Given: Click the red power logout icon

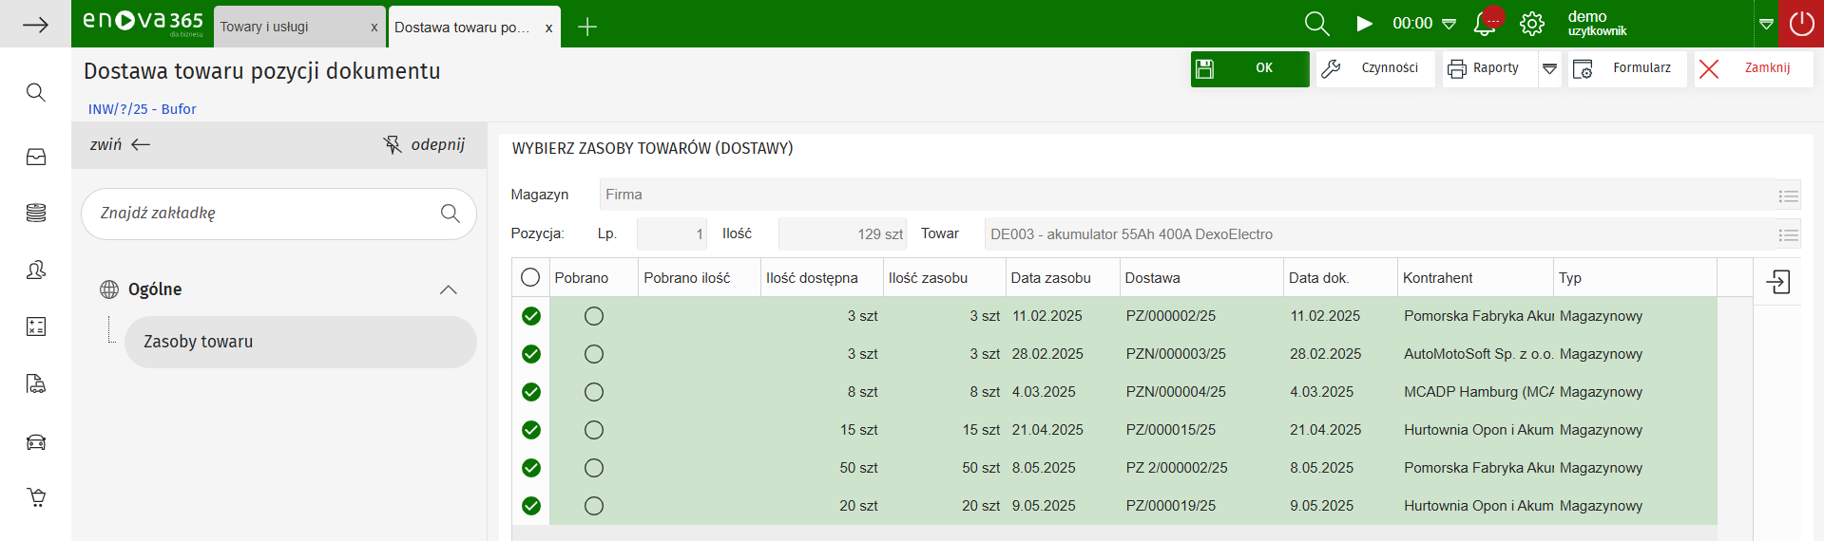Looking at the screenshot, I should 1801,24.
